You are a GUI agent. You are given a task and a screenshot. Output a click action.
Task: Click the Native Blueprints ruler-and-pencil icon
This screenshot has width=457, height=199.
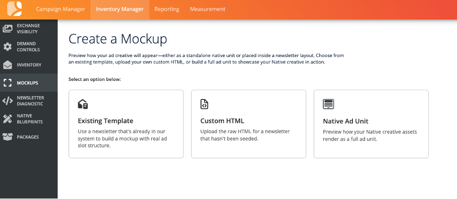pyautogui.click(x=7, y=119)
